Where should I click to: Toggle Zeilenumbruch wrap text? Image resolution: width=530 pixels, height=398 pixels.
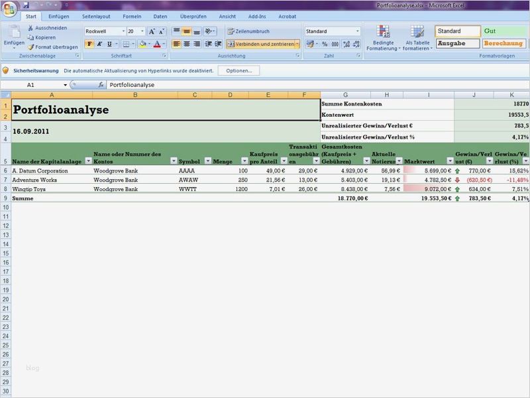pyautogui.click(x=248, y=31)
